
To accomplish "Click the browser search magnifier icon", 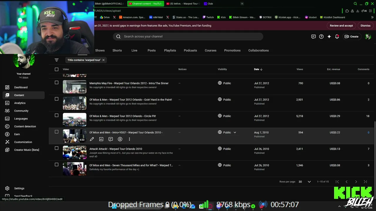I will (355, 4).
